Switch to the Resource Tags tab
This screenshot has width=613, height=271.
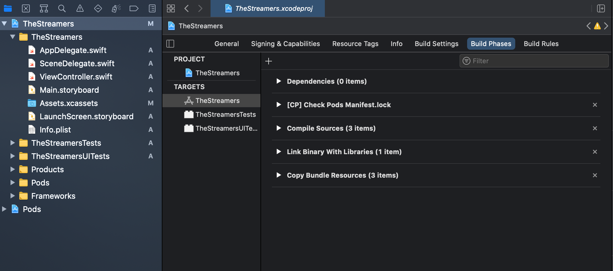[355, 44]
